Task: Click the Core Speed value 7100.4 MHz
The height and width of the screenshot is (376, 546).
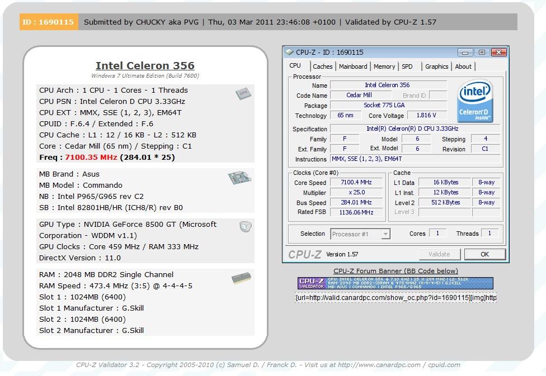Action: (x=356, y=182)
